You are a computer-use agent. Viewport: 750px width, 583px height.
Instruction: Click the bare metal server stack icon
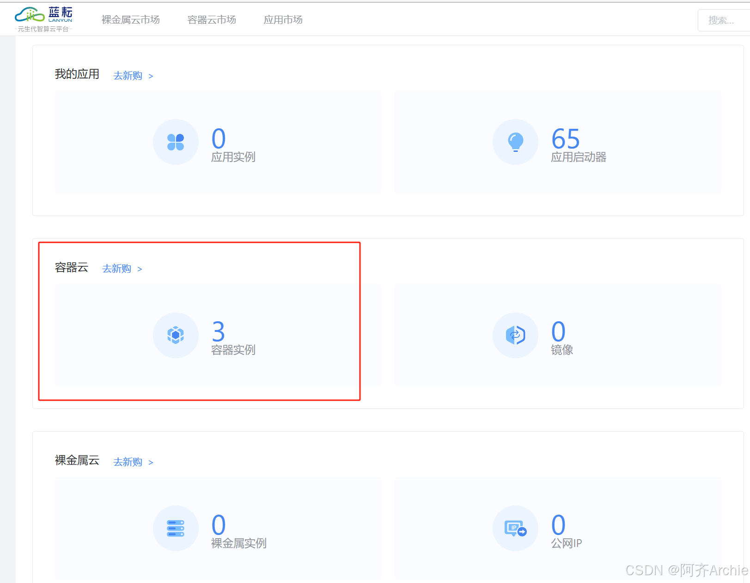click(x=176, y=528)
